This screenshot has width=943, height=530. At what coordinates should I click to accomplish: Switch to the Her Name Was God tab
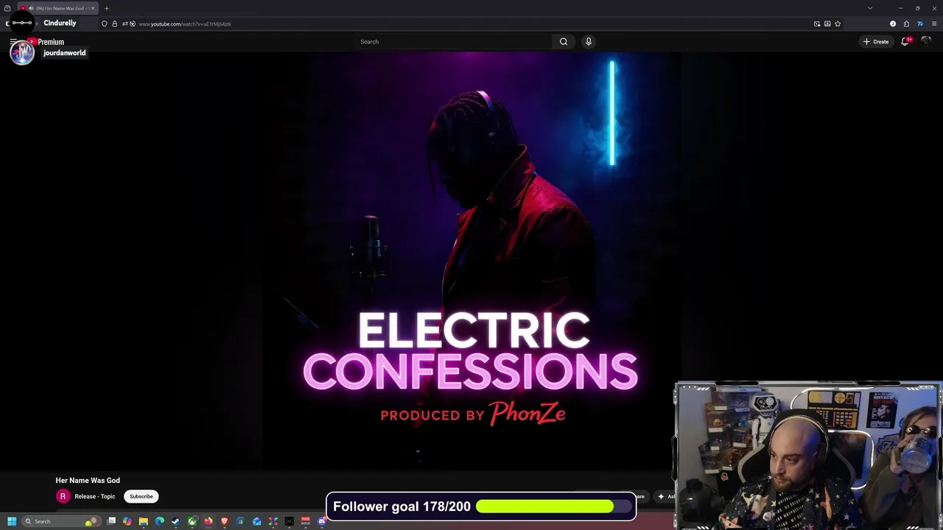click(59, 8)
